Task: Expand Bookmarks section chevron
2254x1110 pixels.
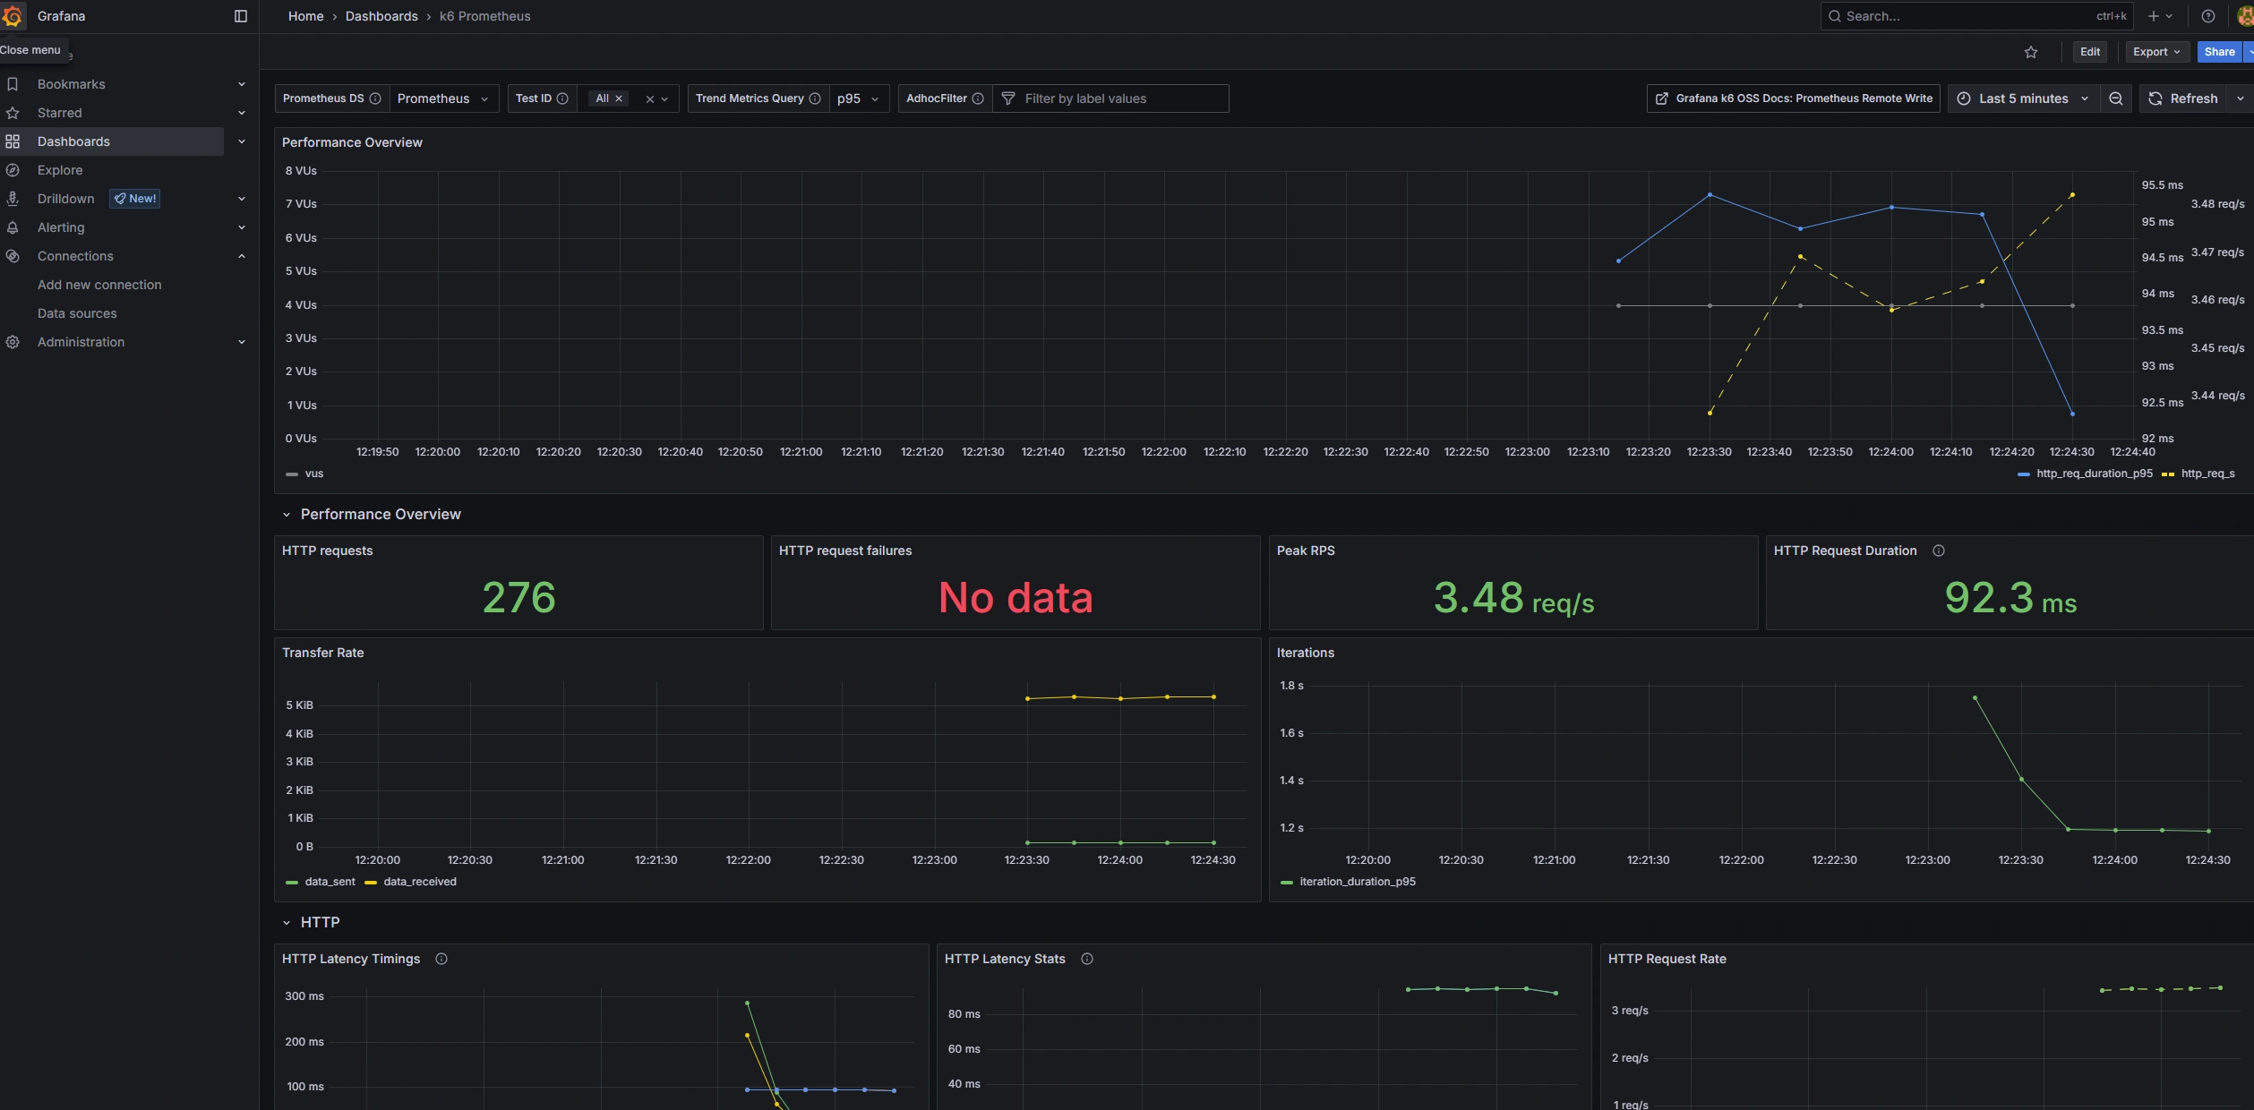Action: tap(242, 84)
